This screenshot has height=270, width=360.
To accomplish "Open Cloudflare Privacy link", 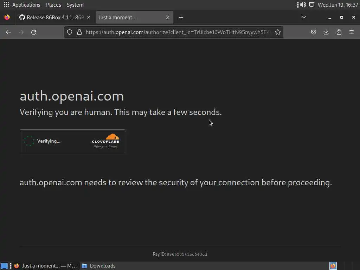I will tap(99, 147).
